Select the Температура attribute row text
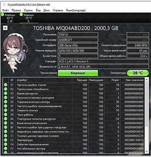This screenshot has height=157, width=151. tap(25, 140)
